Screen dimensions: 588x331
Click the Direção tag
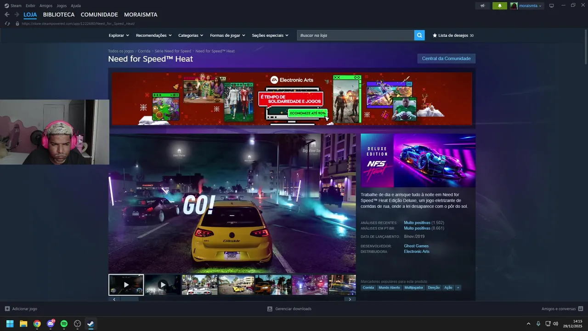coord(434,288)
